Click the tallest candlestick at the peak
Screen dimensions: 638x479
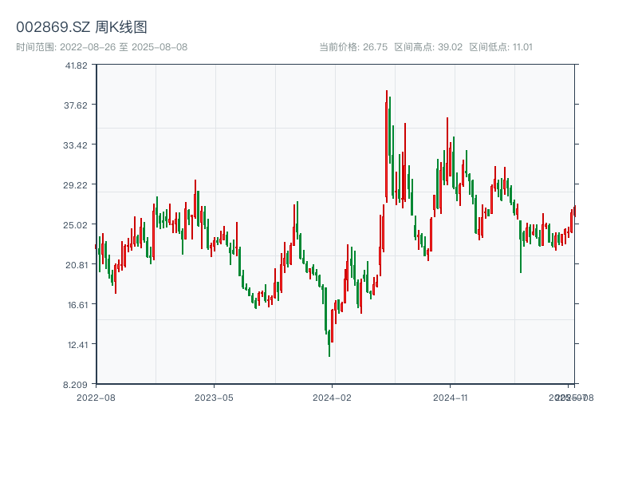(x=386, y=144)
